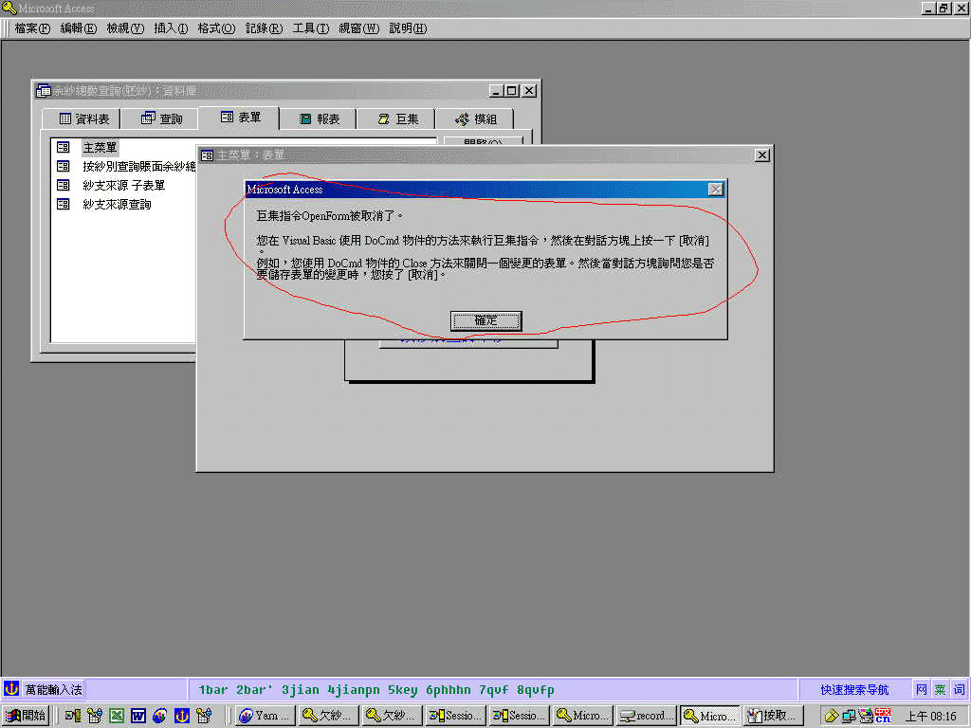The height and width of the screenshot is (728, 971).
Task: Close the Microsoft Access error dialog
Action: click(x=715, y=190)
